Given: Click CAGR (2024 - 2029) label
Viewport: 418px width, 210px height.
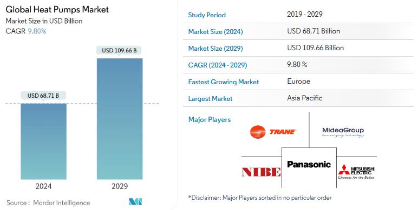Looking at the screenshot, I should [218, 65].
